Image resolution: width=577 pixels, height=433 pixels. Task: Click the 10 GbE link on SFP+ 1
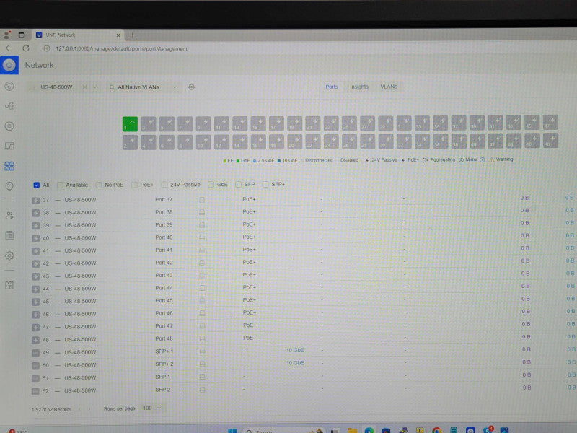pos(295,350)
